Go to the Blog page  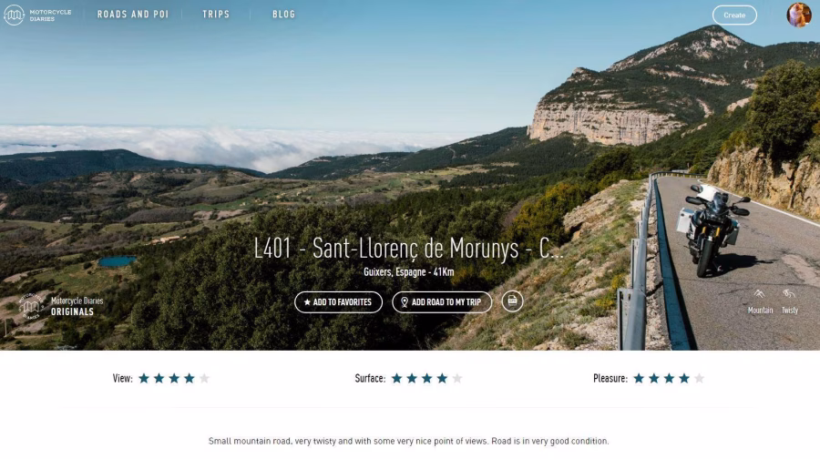pyautogui.click(x=283, y=15)
